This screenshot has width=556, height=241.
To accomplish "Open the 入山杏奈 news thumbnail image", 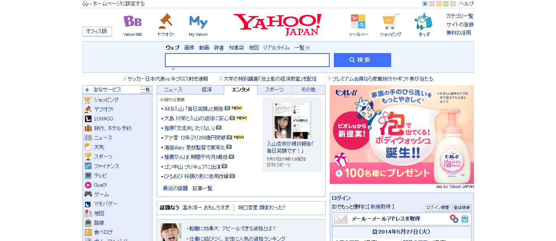I will pos(292,120).
